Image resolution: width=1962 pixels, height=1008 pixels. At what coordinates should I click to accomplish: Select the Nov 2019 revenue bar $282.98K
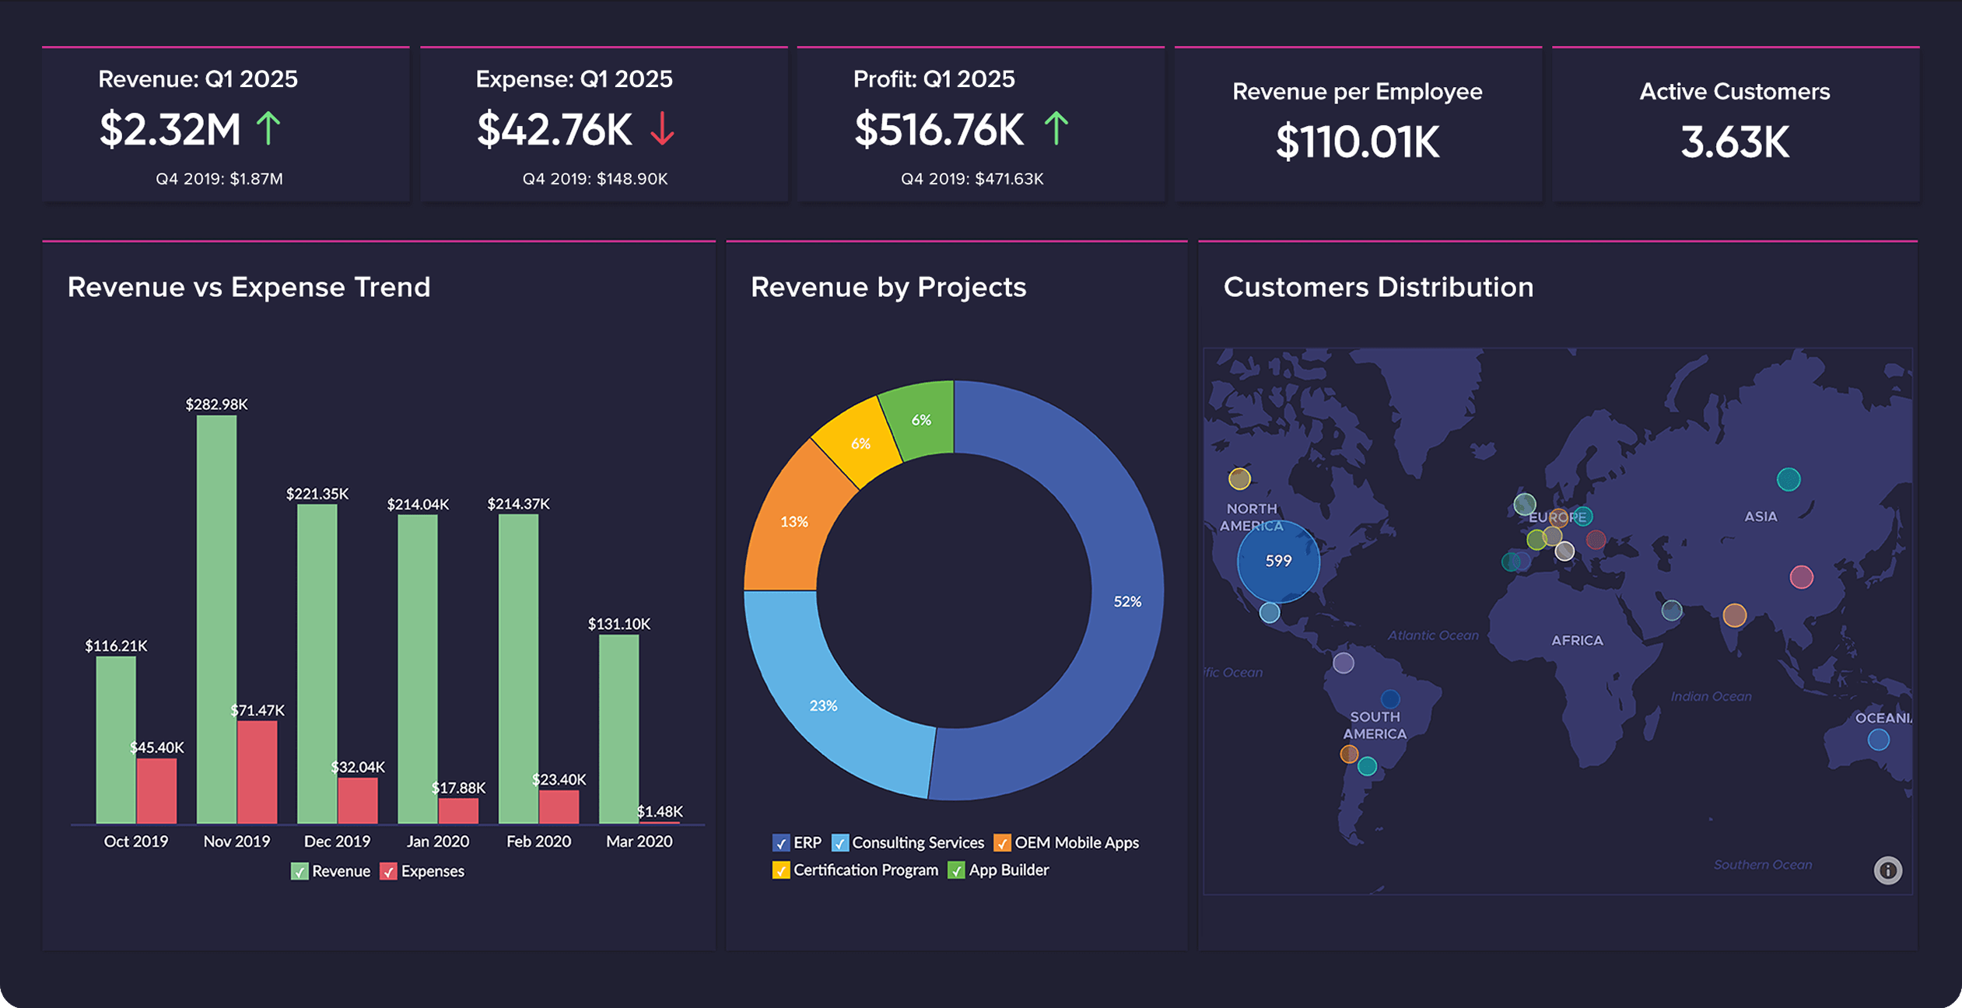point(216,618)
